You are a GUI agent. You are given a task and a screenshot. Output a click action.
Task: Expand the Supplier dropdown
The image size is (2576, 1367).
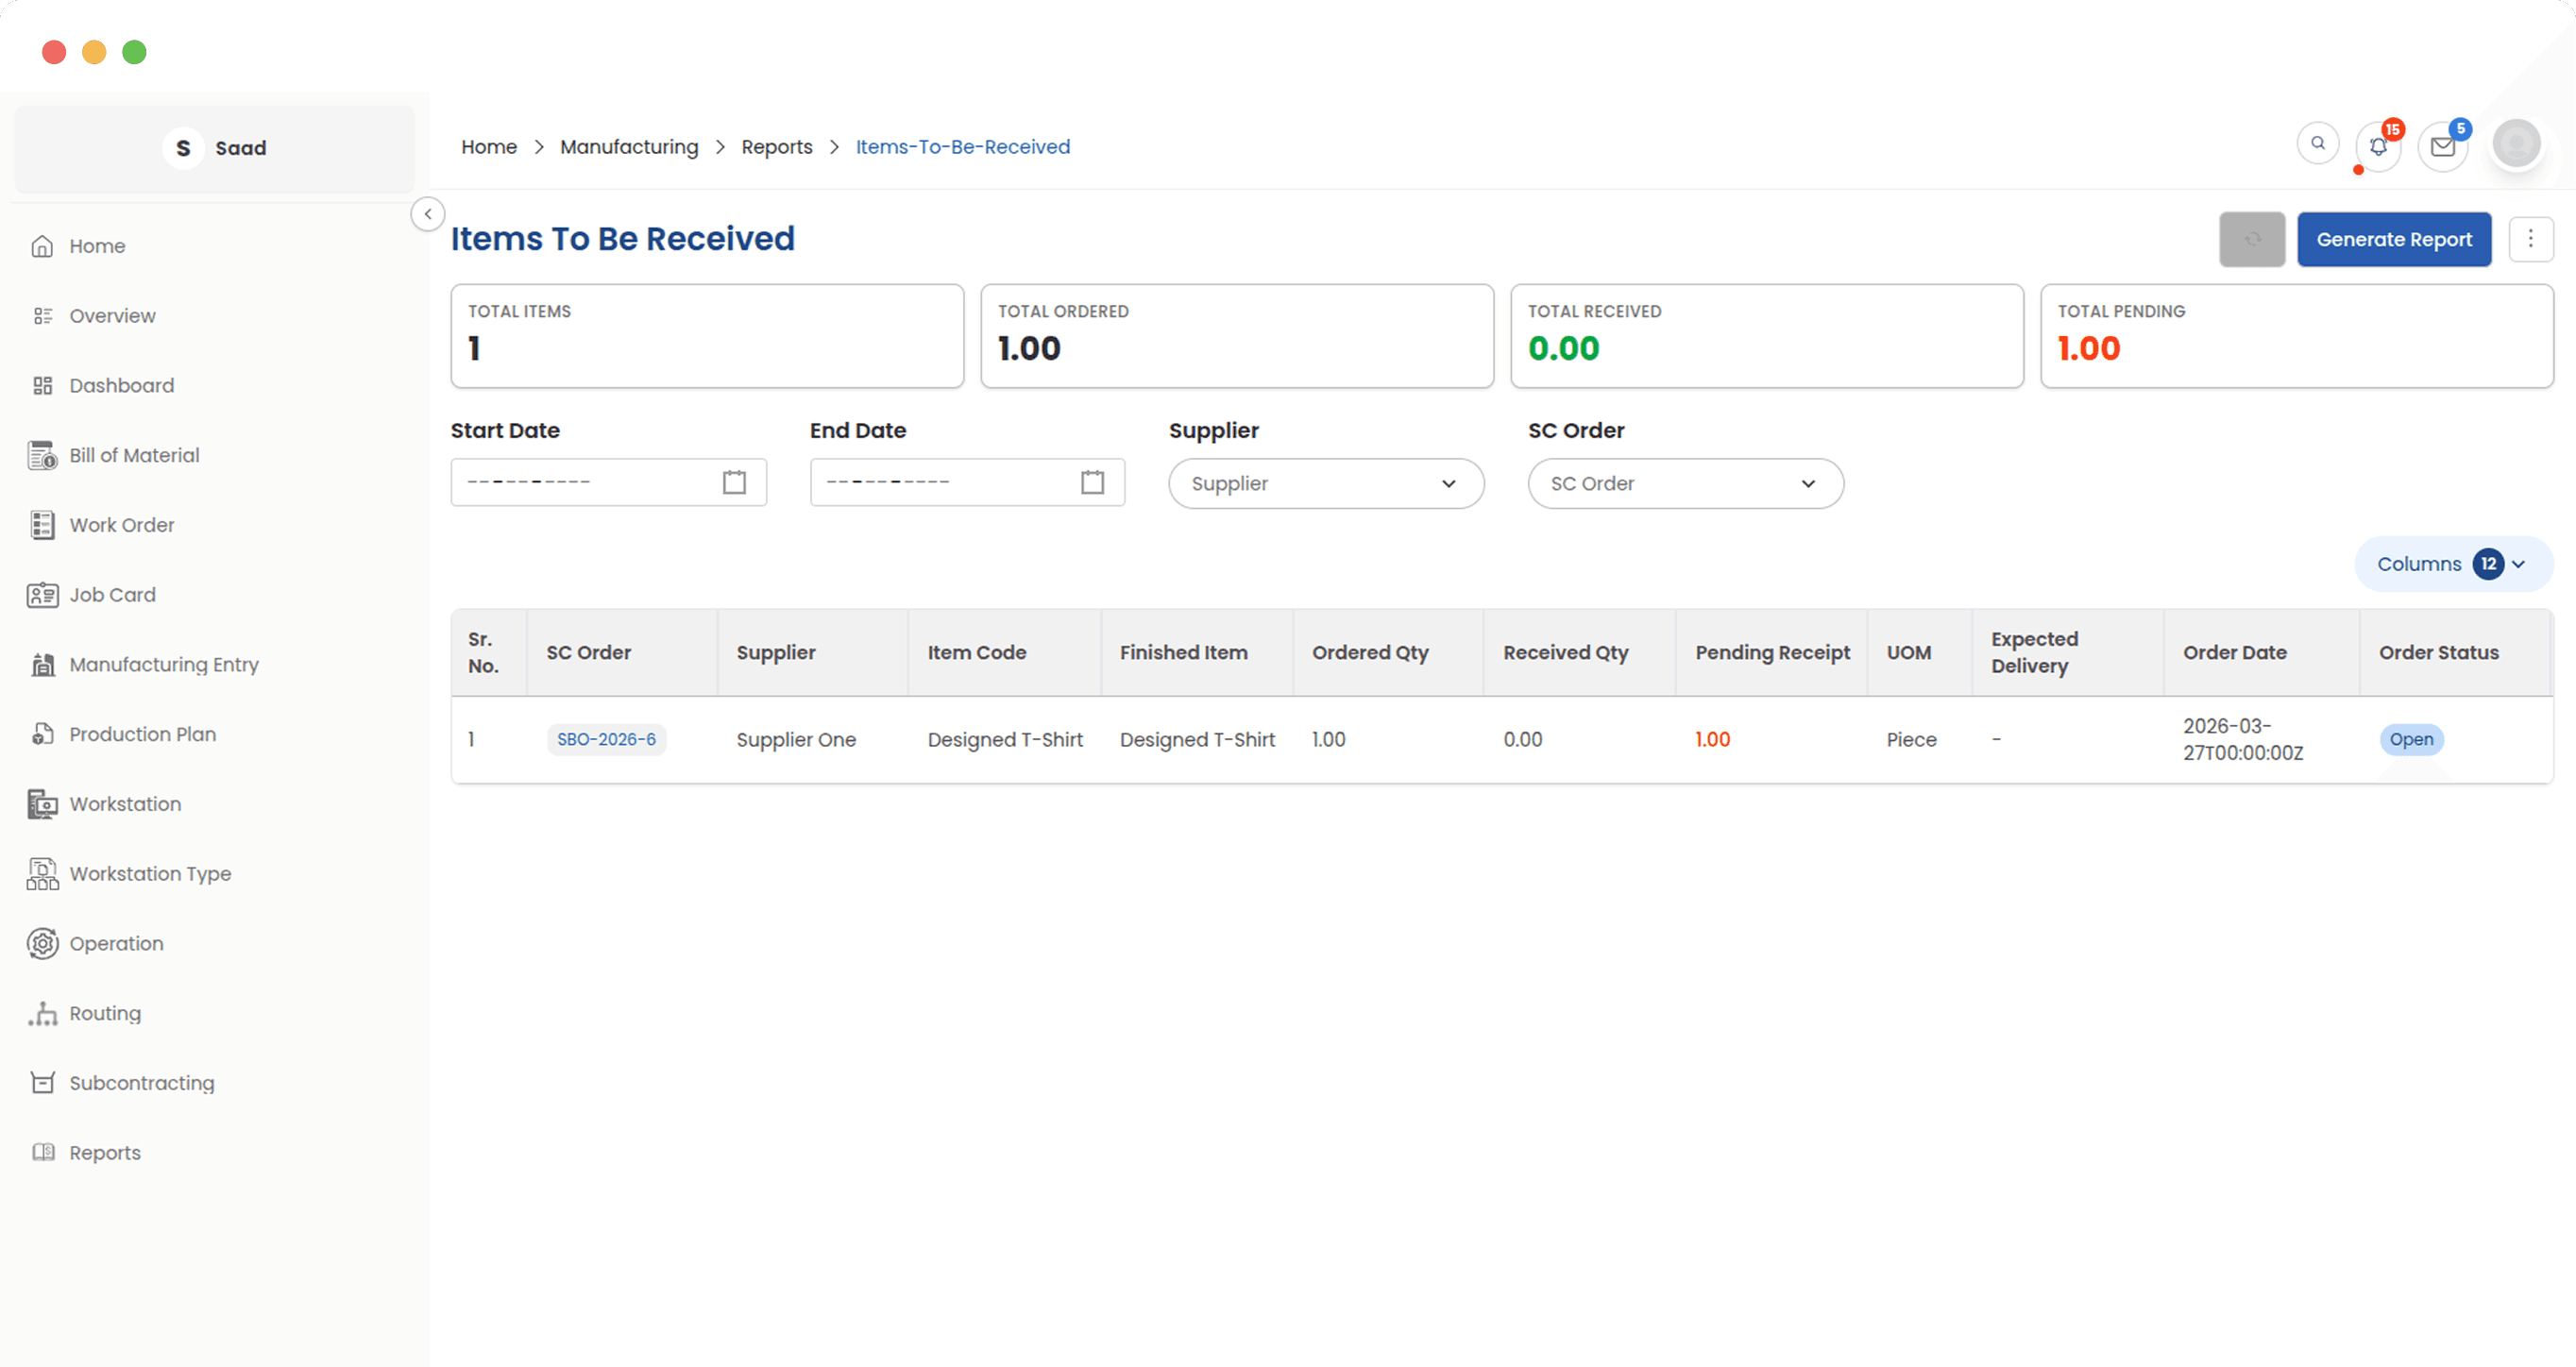pos(1325,484)
